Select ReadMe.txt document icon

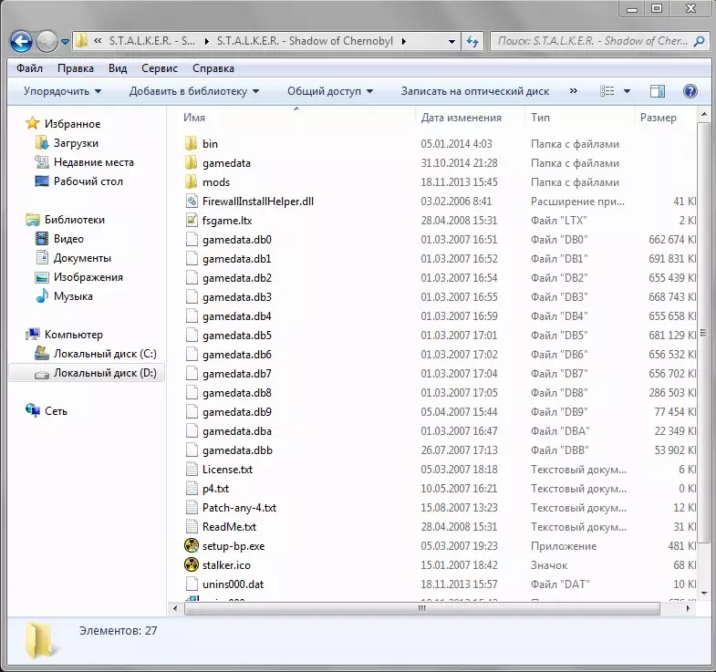192,526
